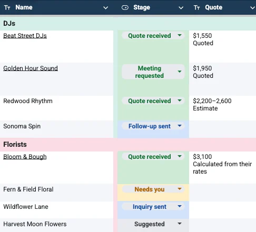Open stage dropdown arrow for Redwood Rhythm

pyautogui.click(x=180, y=100)
